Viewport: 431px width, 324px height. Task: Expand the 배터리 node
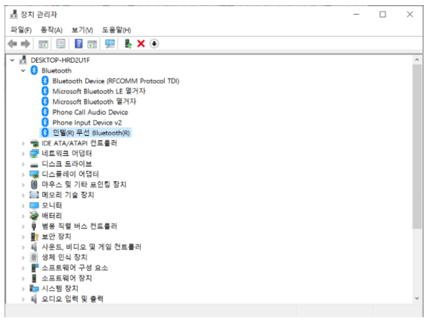pyautogui.click(x=23, y=216)
